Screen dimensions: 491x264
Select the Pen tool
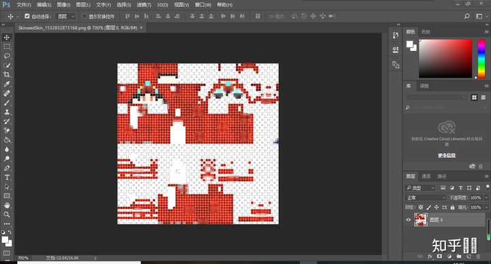click(7, 168)
